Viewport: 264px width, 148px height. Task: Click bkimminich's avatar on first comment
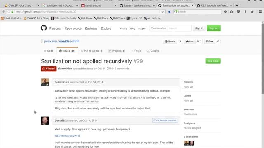(x=45, y=82)
